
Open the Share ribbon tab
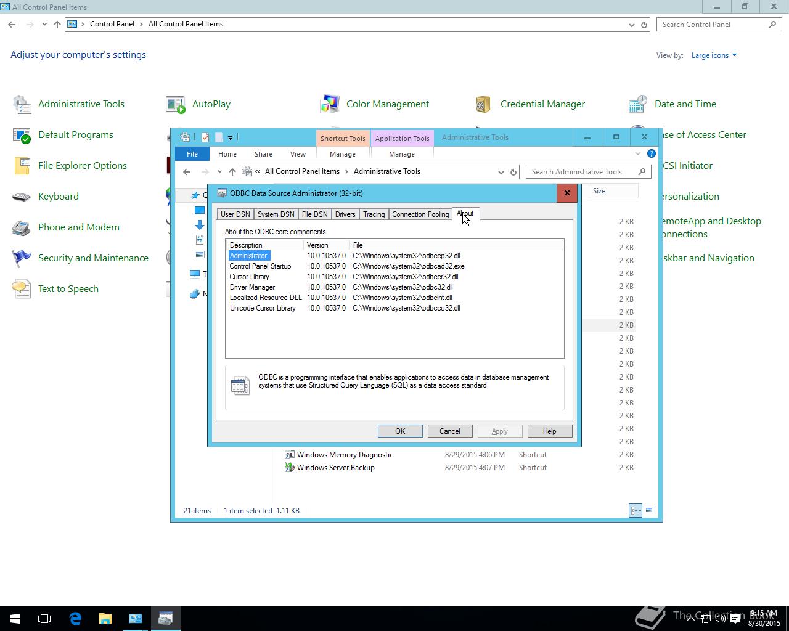coord(263,154)
